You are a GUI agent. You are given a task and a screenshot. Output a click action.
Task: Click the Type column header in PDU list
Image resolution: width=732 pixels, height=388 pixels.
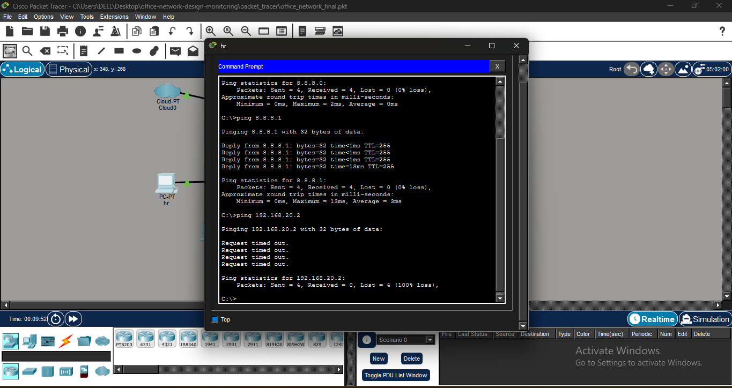(x=564, y=334)
